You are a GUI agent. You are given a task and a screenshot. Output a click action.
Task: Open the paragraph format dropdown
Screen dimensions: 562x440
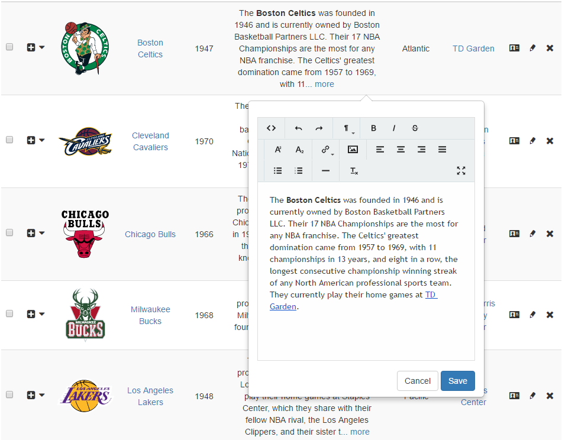click(x=348, y=128)
